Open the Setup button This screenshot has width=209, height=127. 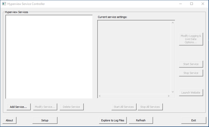(45, 120)
